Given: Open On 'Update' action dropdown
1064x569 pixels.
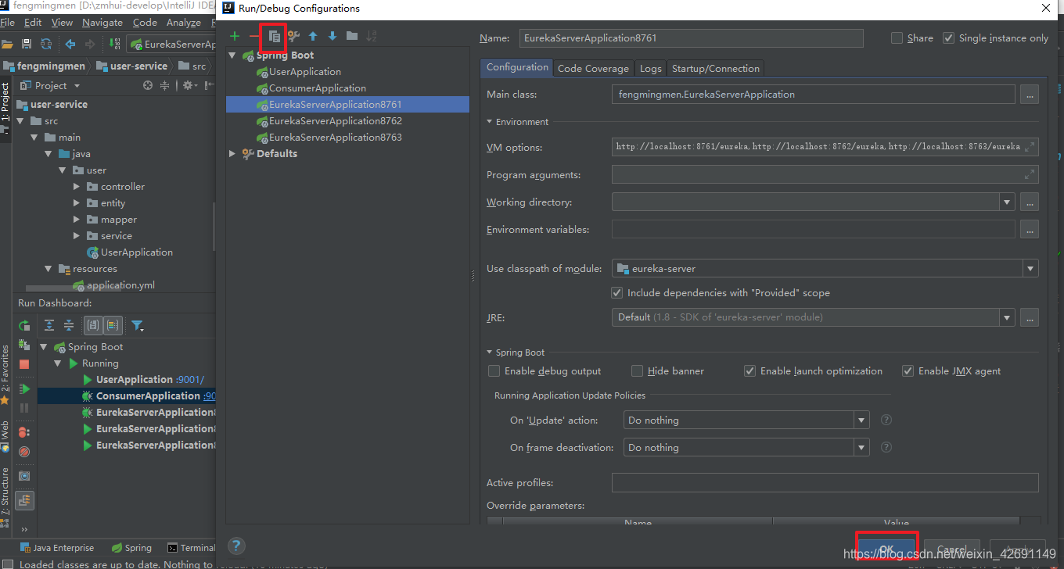Looking at the screenshot, I should click(861, 420).
